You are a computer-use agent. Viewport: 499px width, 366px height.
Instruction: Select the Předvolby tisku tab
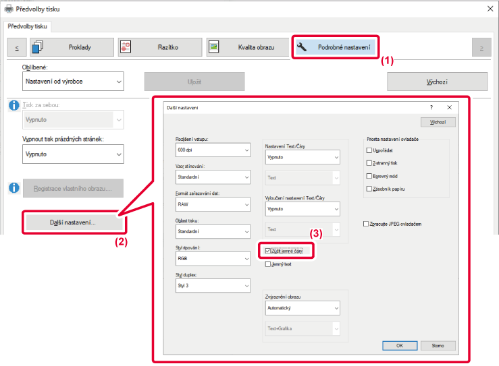pos(28,26)
